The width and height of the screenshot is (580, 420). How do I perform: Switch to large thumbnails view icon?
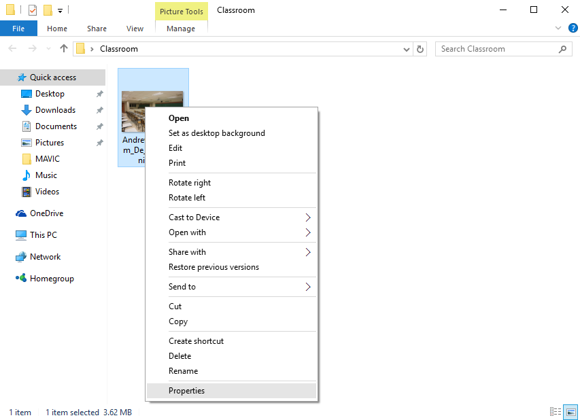[x=570, y=412]
